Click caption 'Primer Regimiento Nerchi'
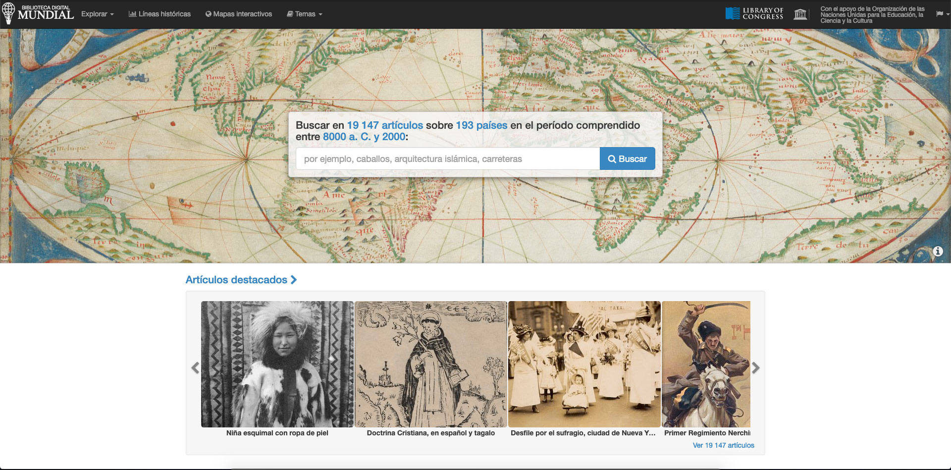Screen dimensions: 951x470 tap(707, 433)
